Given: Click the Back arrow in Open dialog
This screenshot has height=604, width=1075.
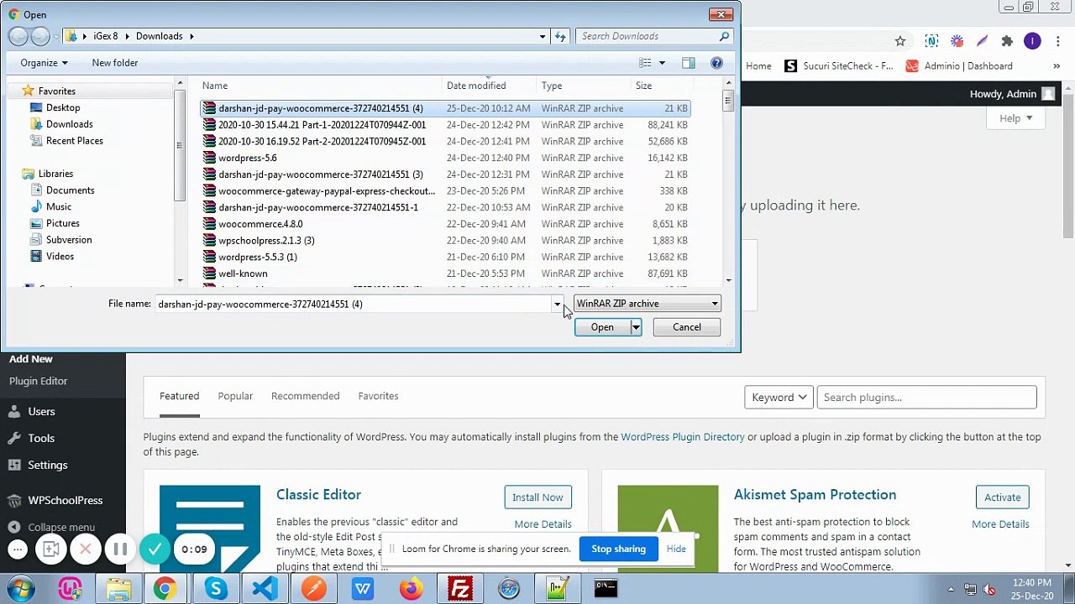Looking at the screenshot, I should [18, 36].
